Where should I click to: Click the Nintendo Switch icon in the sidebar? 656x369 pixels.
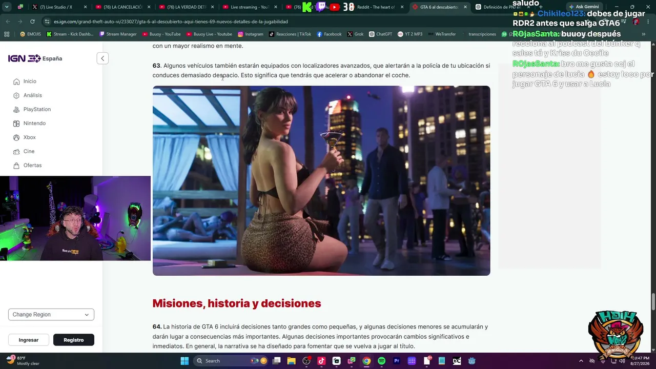click(17, 124)
